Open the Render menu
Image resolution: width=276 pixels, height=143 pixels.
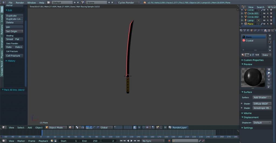20,3
